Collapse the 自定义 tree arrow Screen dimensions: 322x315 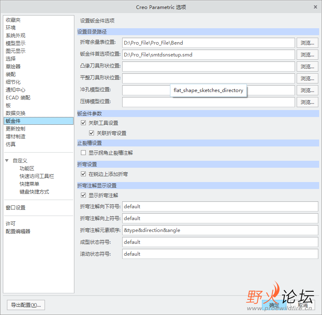pos(7,161)
